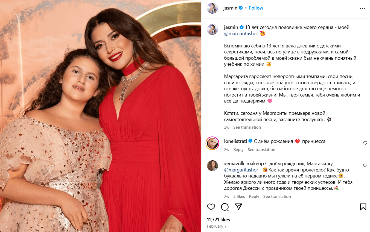
Task: Open the February 7 post date link
Action: (217, 226)
